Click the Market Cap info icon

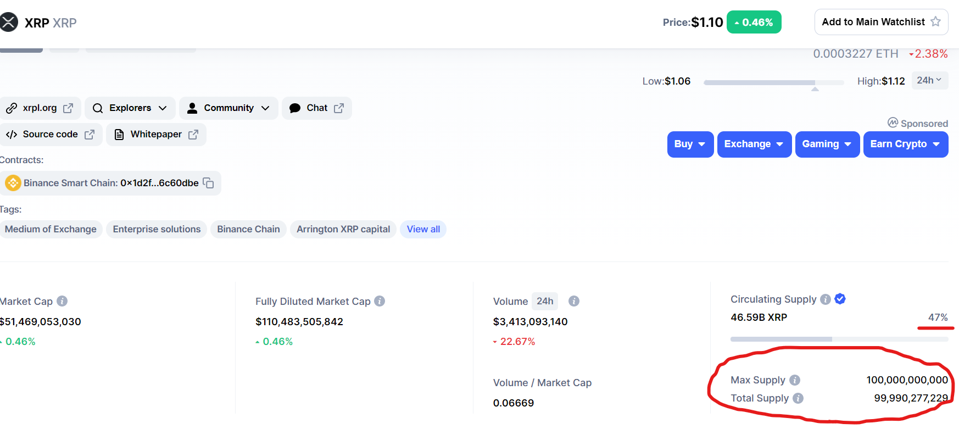62,301
